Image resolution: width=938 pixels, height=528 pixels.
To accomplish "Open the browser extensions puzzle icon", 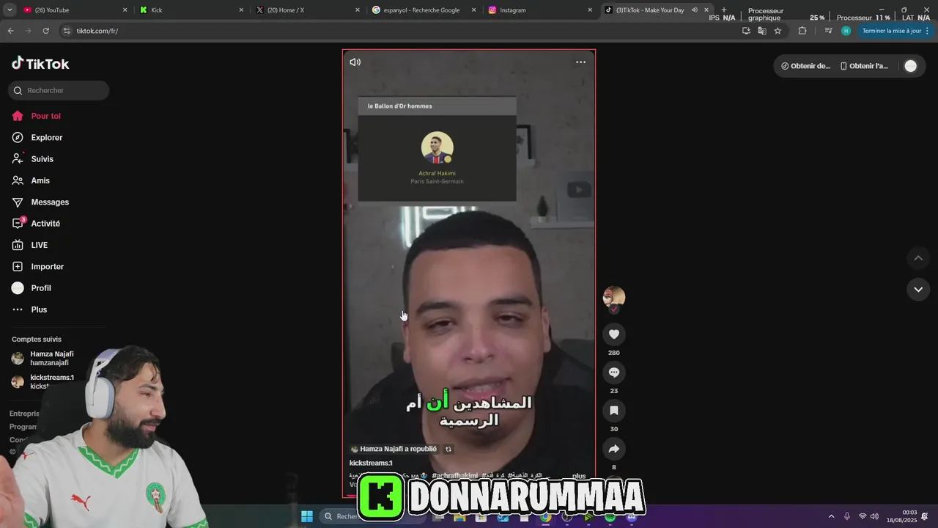I will pos(802,31).
